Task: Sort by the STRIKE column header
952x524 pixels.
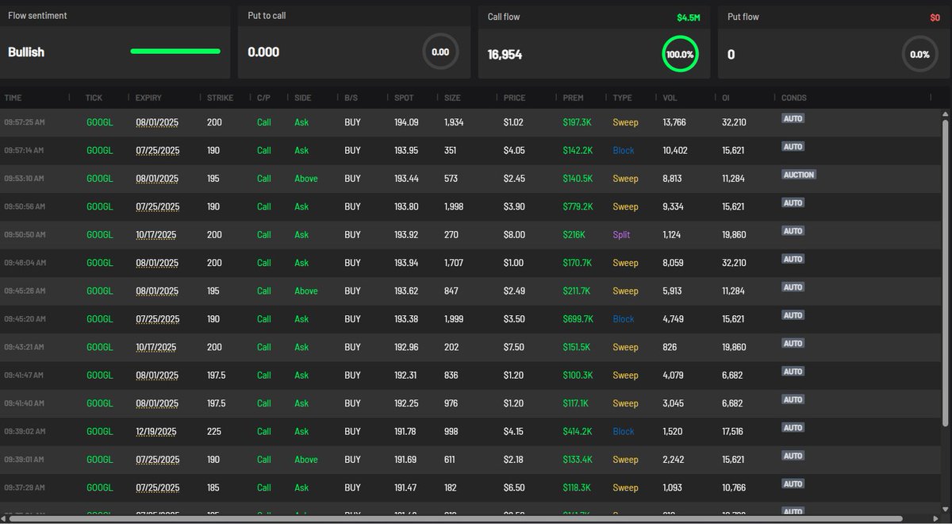Action: (x=220, y=98)
